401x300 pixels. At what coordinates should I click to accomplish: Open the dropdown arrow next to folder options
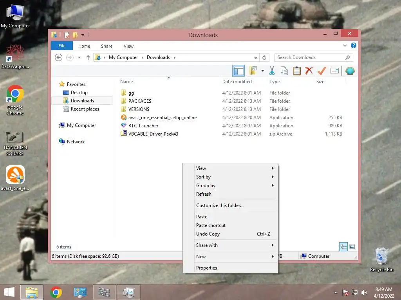point(262,71)
